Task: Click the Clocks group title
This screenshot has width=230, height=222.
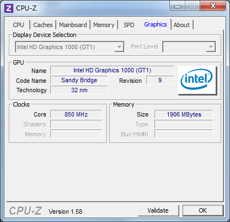Action: [21, 104]
